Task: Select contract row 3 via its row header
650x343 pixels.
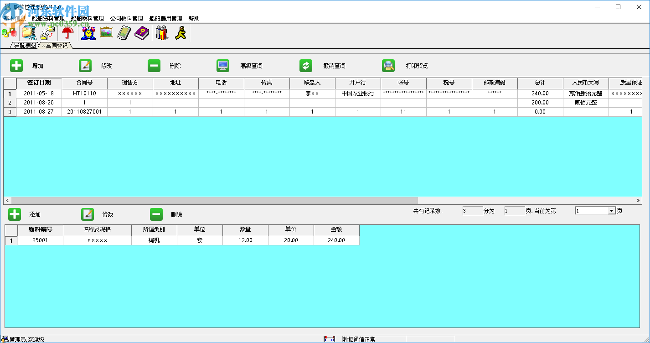Action: tap(10, 112)
